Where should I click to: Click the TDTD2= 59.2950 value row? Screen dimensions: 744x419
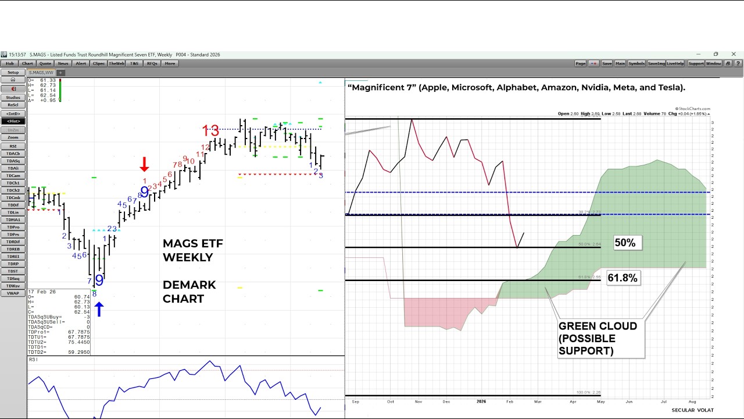coord(59,353)
